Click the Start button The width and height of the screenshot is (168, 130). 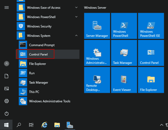pyautogui.click(x=6, y=125)
